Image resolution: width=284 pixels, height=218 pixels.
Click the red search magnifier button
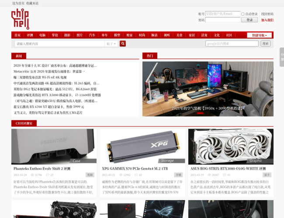point(123,44)
